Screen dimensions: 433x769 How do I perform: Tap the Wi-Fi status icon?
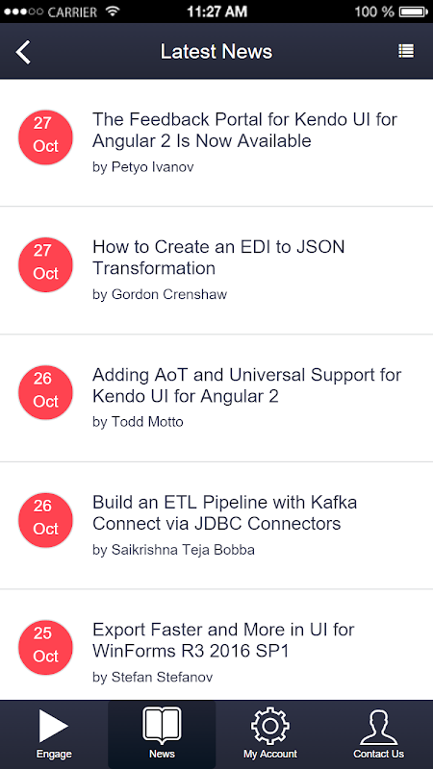coord(113,11)
